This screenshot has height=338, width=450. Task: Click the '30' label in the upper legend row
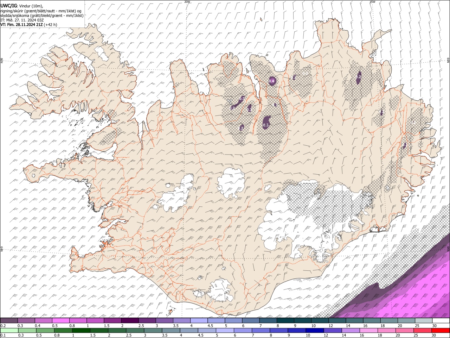[435, 326]
